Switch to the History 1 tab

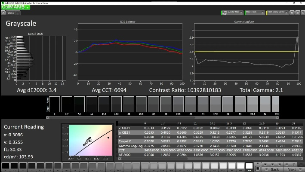point(10,13)
